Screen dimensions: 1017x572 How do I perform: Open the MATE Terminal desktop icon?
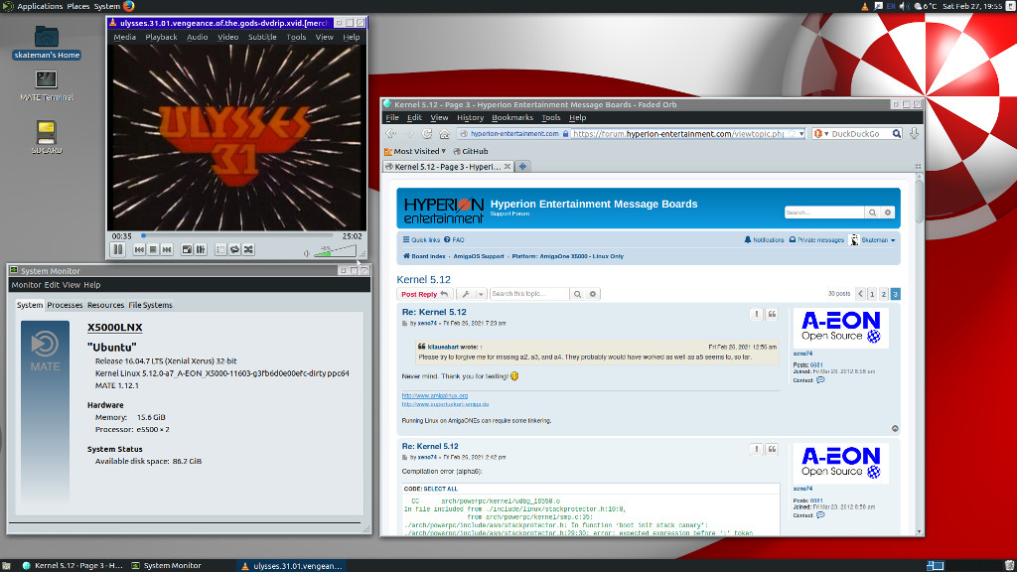46,85
